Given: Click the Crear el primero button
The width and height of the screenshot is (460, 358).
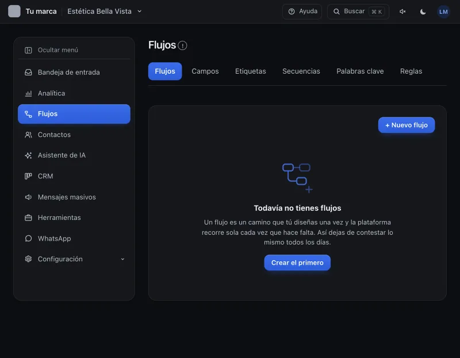Looking at the screenshot, I should point(297,262).
